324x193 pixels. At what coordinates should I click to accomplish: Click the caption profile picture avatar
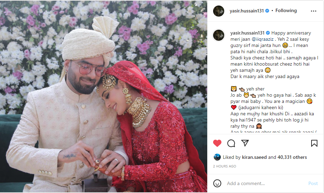219,35
